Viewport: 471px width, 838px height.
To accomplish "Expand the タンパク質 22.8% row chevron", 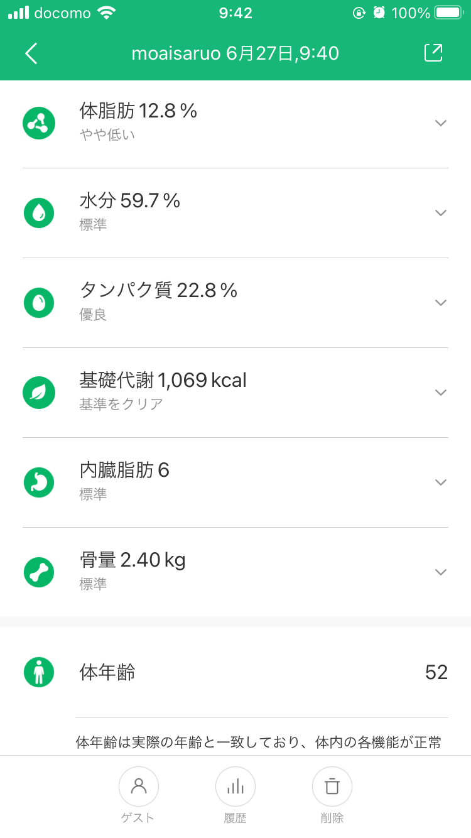I will tap(441, 303).
